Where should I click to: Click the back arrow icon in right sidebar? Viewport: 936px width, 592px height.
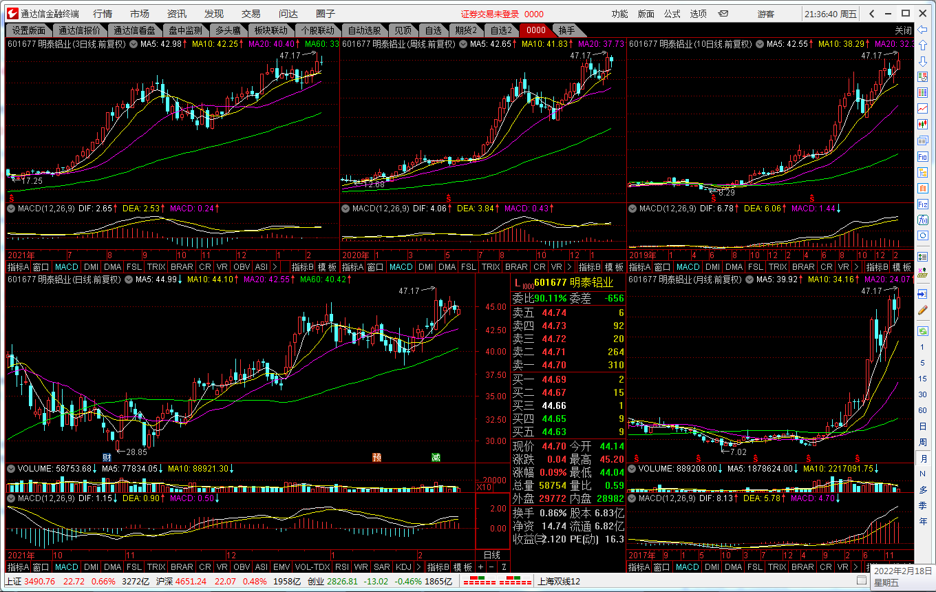pos(923,30)
